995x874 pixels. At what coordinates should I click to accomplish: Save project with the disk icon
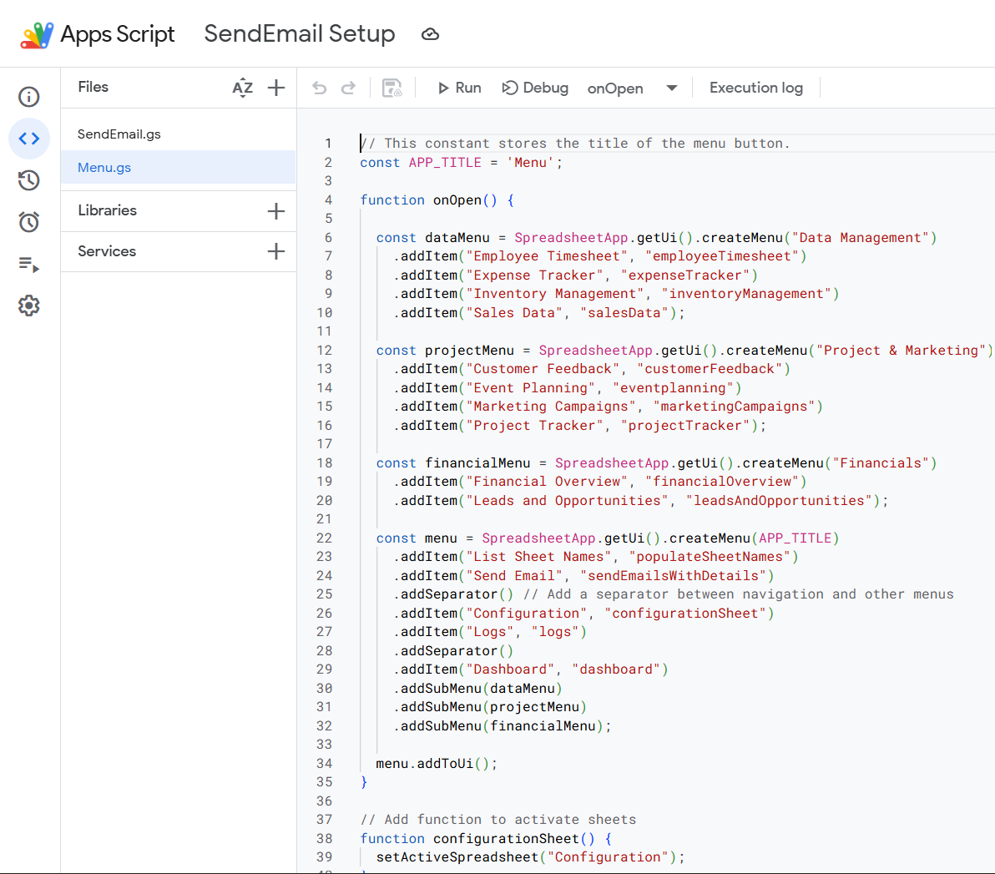(x=392, y=88)
